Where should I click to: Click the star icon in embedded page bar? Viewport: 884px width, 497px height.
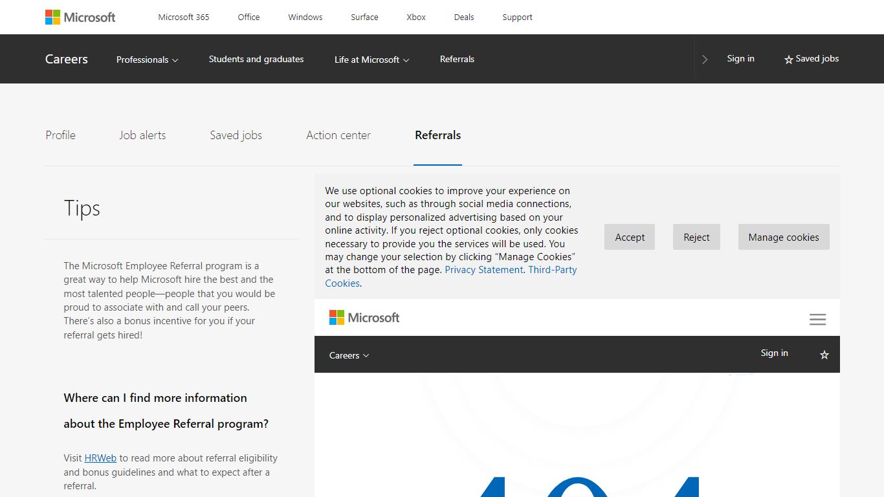point(824,355)
